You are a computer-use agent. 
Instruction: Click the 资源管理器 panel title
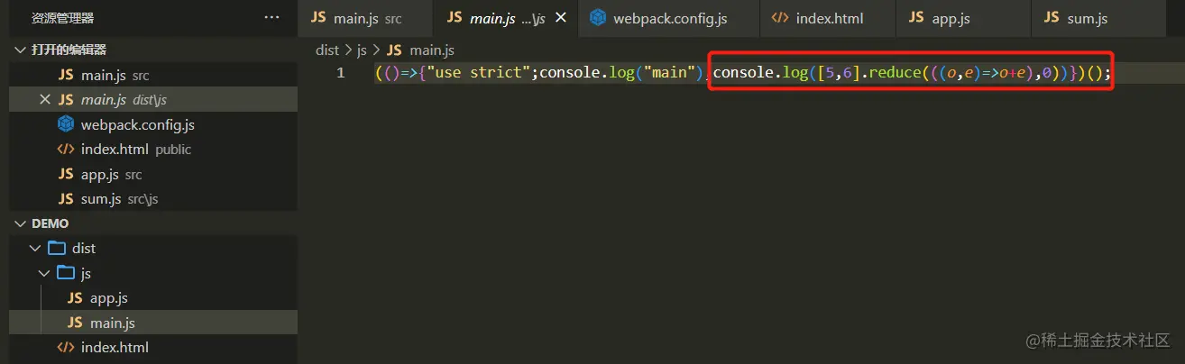62,18
